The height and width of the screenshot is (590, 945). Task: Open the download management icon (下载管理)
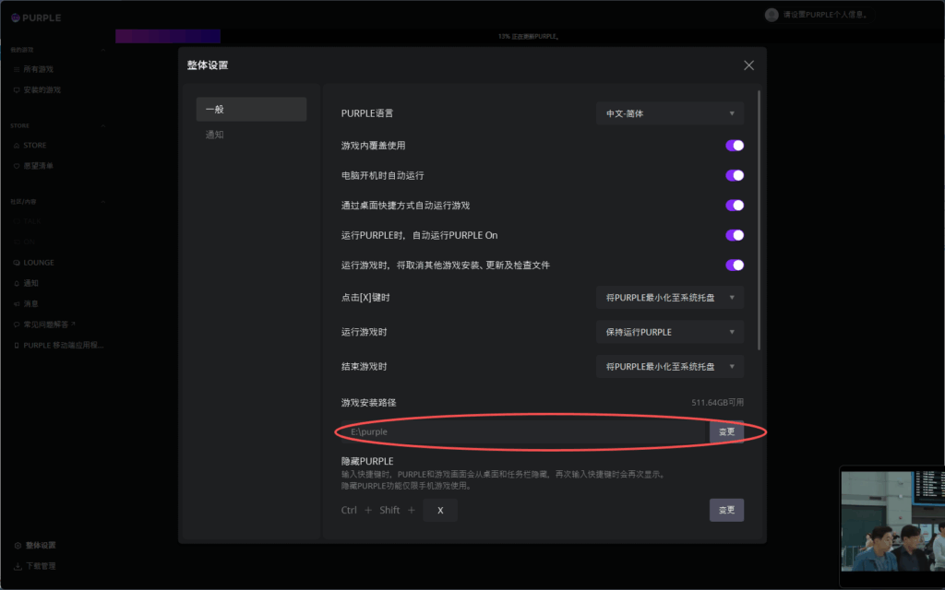18,566
